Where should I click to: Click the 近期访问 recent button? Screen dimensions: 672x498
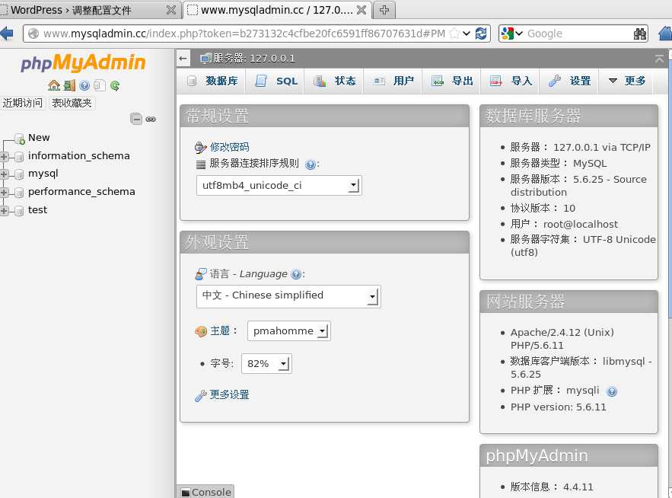pos(23,103)
